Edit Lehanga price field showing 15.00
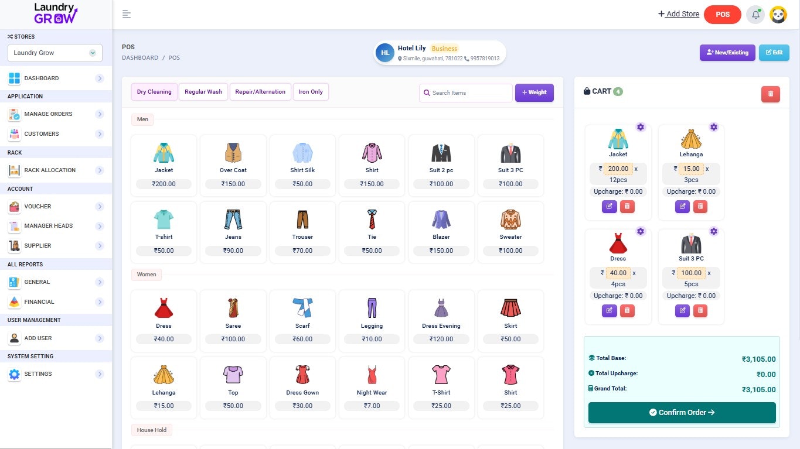The height and width of the screenshot is (449, 800). (692, 169)
